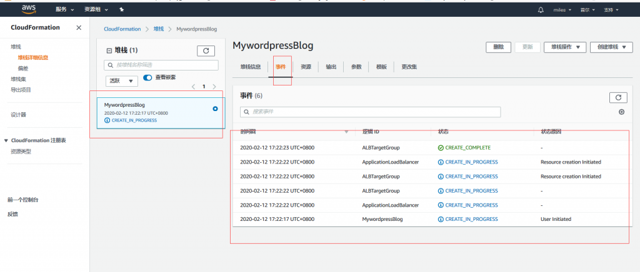640x272 pixels.
Task: Refresh the stacks list panel
Action: click(206, 51)
